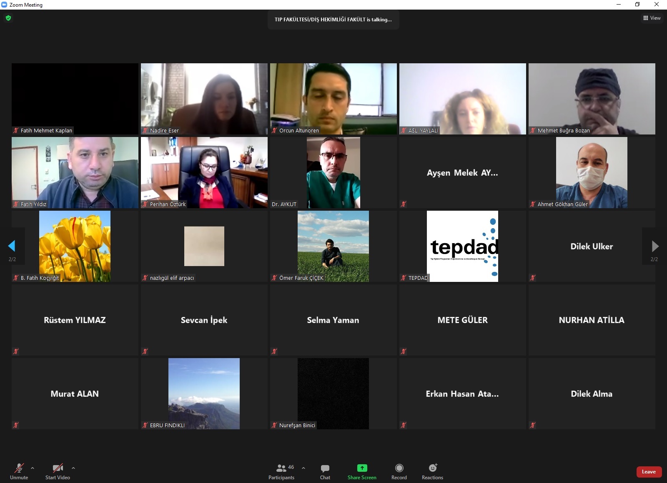Leave the meeting
The image size is (667, 483).
click(x=649, y=472)
